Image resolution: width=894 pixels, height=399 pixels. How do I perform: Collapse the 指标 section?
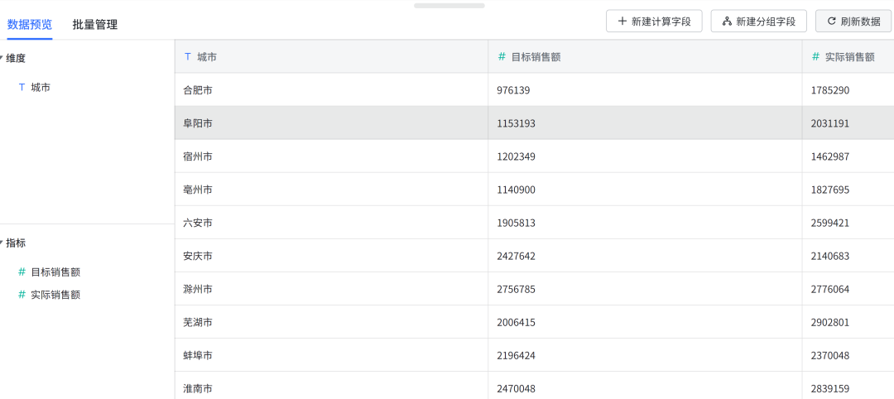tap(2, 243)
